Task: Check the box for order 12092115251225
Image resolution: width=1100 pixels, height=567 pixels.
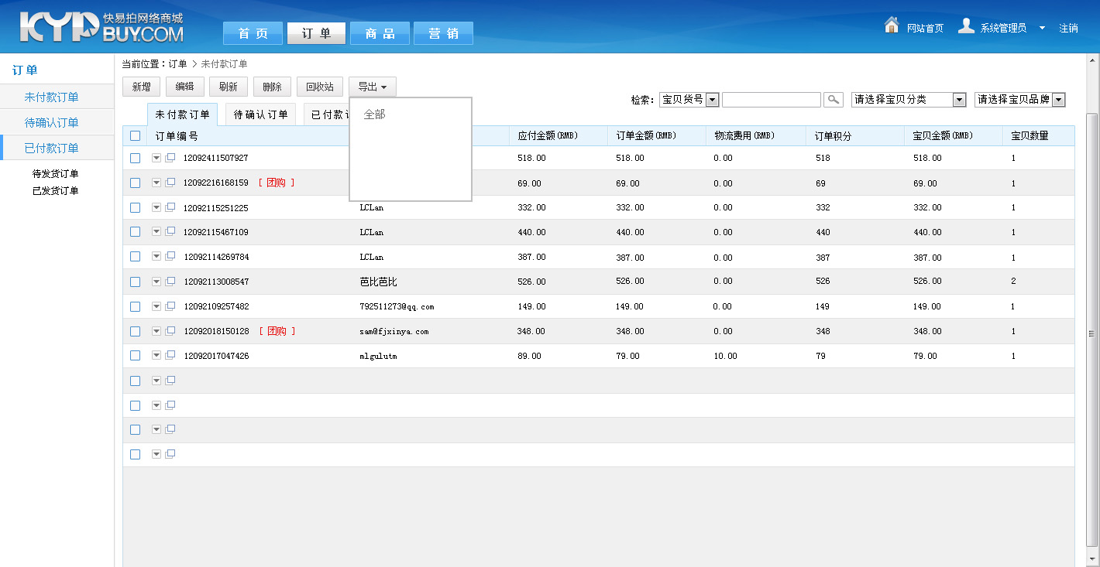Action: [x=136, y=207]
